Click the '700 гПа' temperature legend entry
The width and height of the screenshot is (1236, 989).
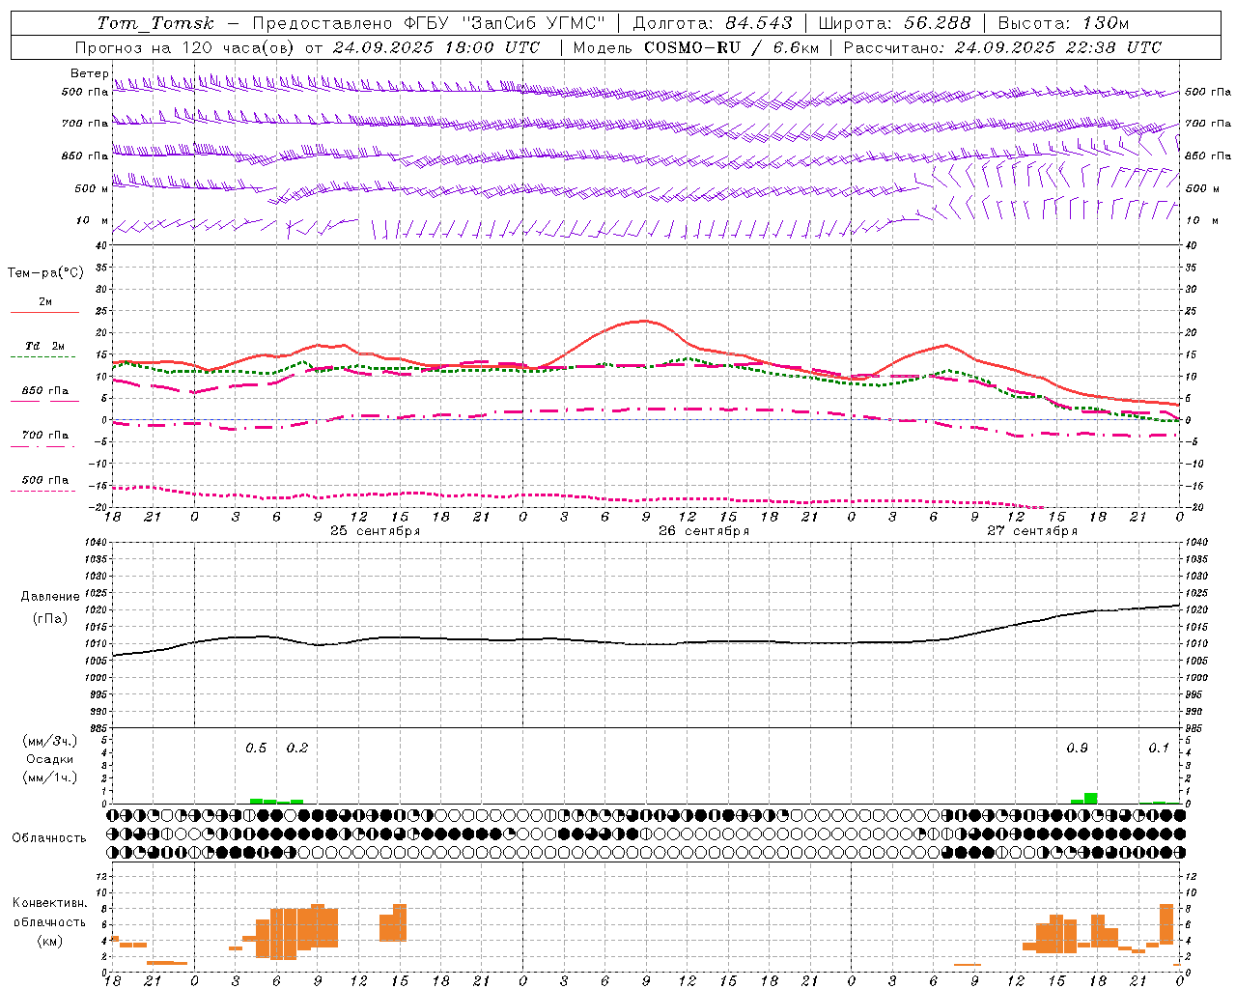click(x=44, y=436)
